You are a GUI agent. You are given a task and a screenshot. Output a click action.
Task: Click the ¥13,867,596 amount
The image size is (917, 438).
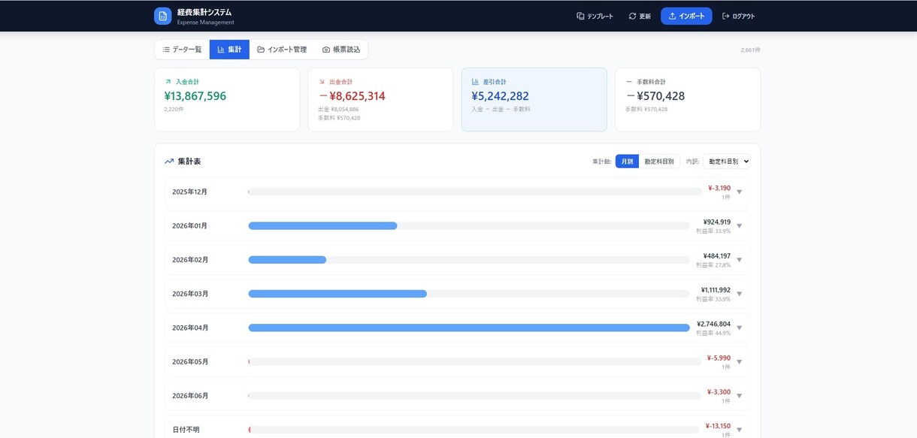coord(195,96)
